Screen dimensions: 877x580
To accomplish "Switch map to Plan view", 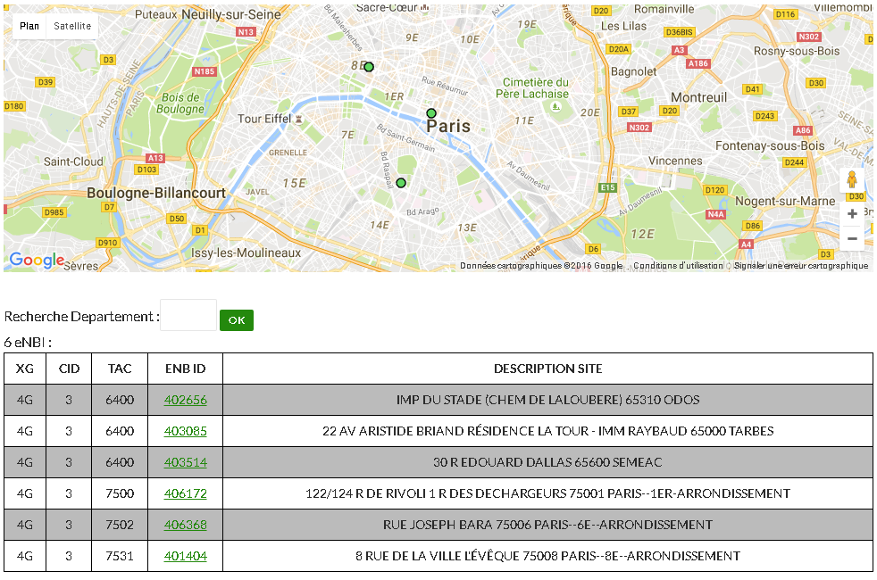I will tap(29, 26).
